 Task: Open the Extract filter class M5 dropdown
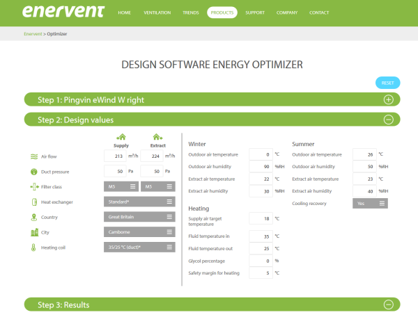[158, 186]
